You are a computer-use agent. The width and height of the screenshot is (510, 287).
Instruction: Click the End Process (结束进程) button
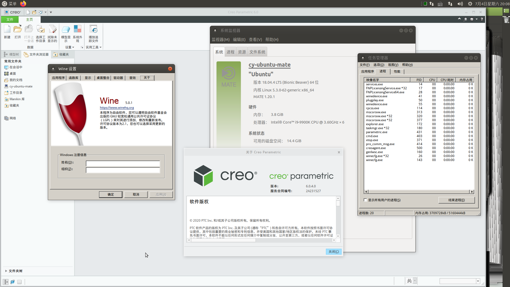click(457, 200)
